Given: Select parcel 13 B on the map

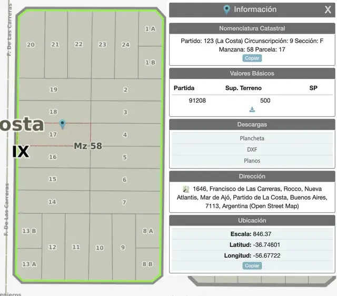Looking at the screenshot, I should [x=29, y=231].
